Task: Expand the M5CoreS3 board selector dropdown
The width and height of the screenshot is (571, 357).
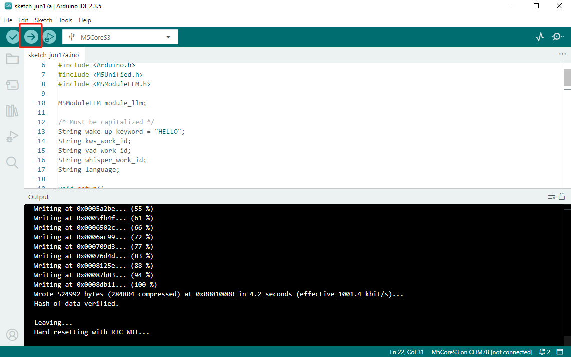Action: [x=120, y=37]
